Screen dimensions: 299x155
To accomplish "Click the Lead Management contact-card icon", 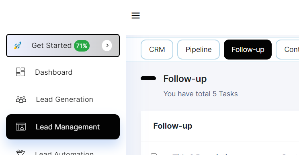I will tap(21, 127).
